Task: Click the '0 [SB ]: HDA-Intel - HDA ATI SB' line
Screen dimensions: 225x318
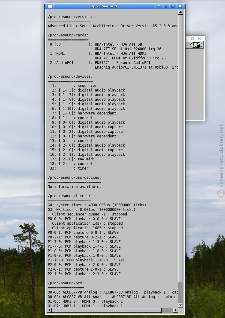Action: pos(96,44)
